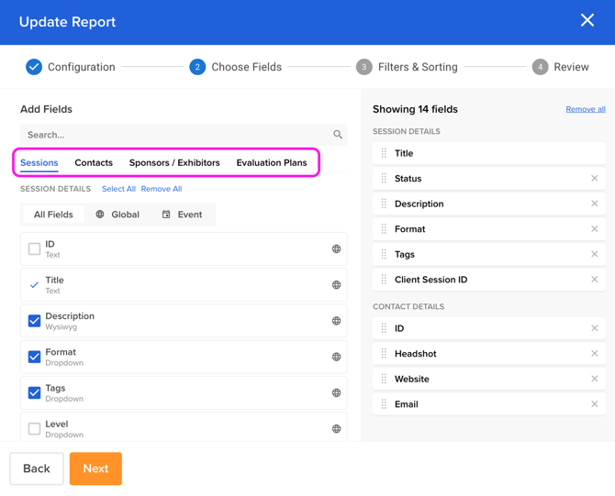Remove the Headshot field using its X
This screenshot has height=496, width=615.
click(x=594, y=354)
